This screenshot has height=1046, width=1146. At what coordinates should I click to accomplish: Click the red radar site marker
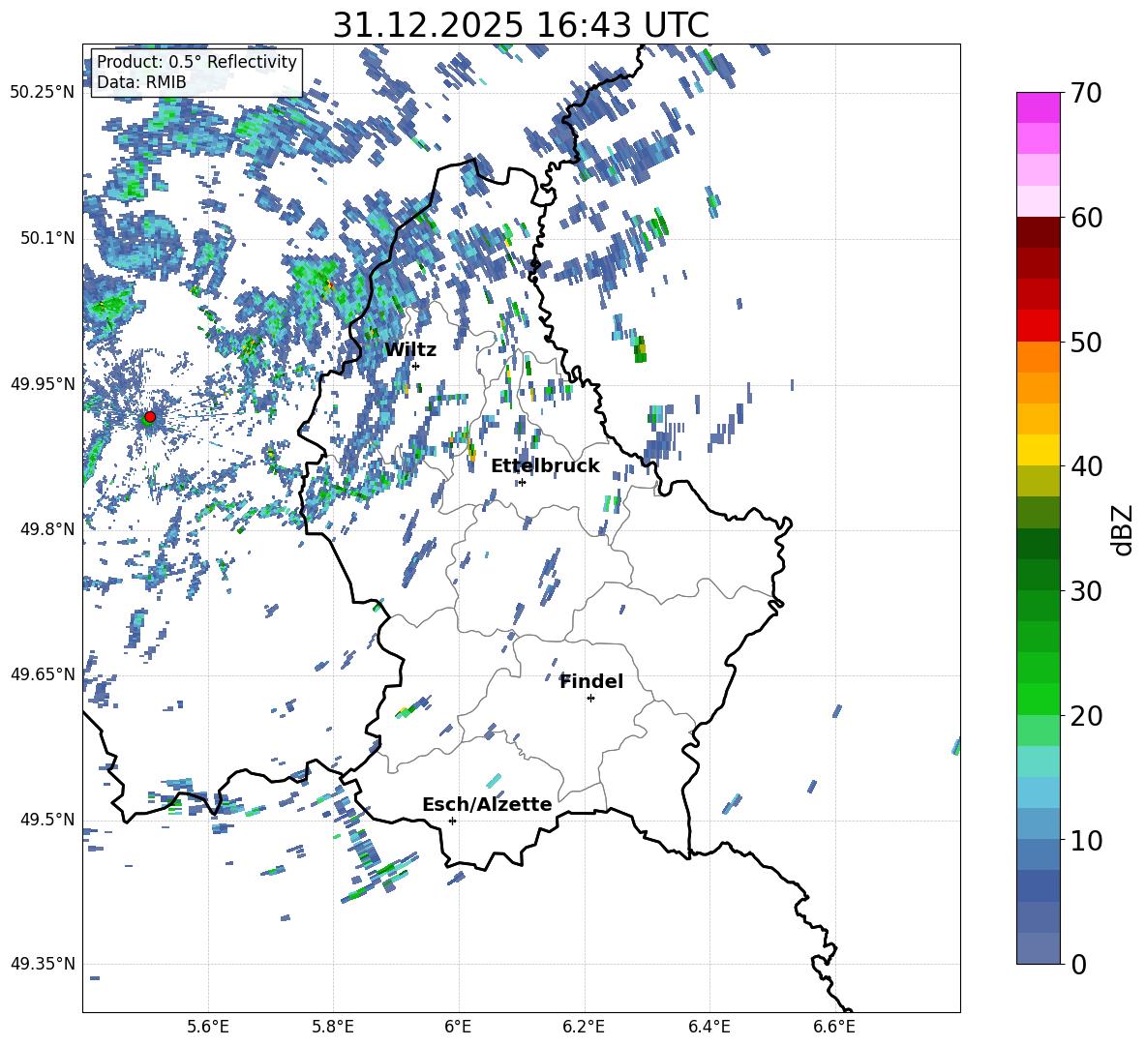[x=150, y=417]
